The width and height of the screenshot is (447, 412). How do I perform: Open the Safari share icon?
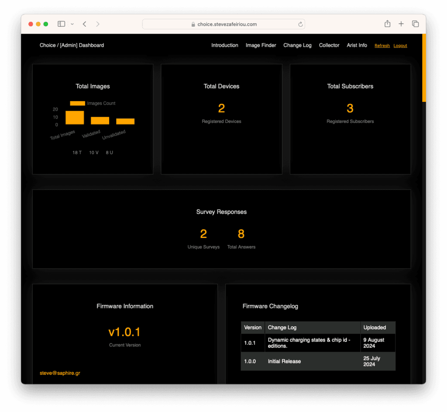(387, 24)
